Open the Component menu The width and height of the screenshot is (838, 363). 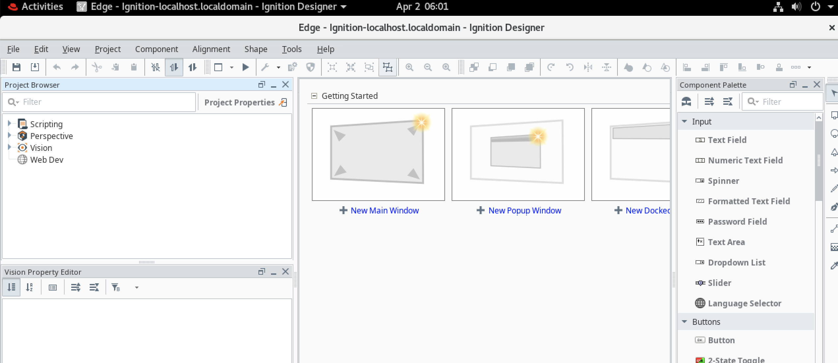coord(156,49)
